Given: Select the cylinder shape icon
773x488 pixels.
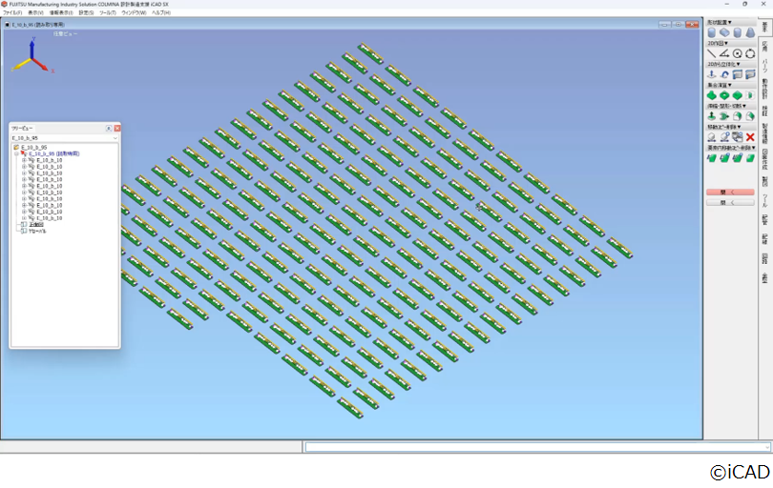Looking at the screenshot, I should pos(737,33).
